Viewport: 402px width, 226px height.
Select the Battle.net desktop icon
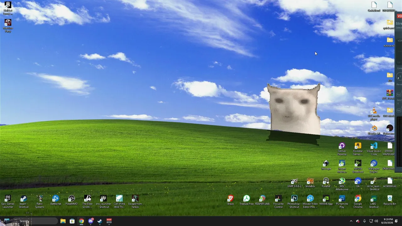[x=56, y=200]
